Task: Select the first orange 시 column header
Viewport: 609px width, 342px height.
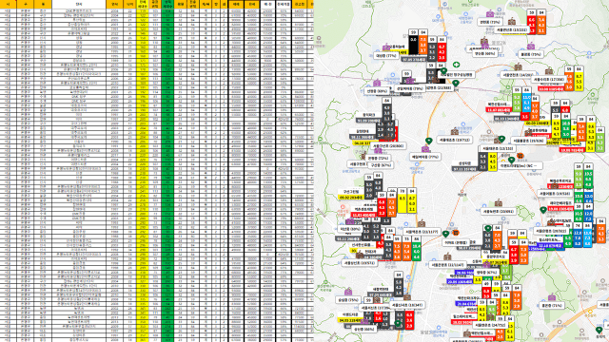Action: click(8, 4)
